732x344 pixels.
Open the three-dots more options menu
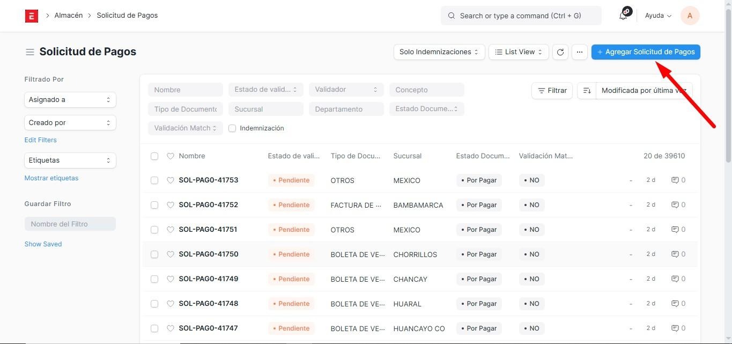tap(579, 52)
